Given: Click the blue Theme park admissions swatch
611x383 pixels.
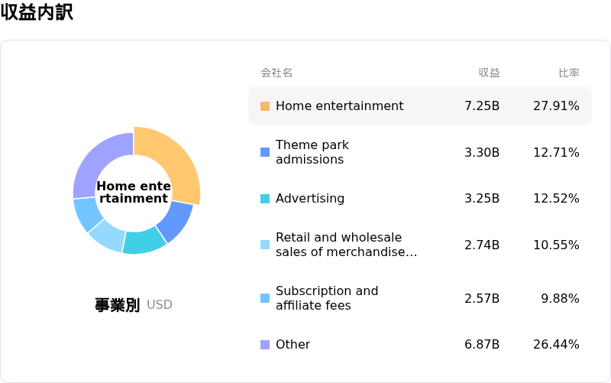Looking at the screenshot, I should (265, 152).
